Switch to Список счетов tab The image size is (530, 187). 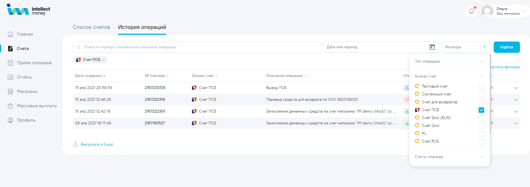pos(91,27)
